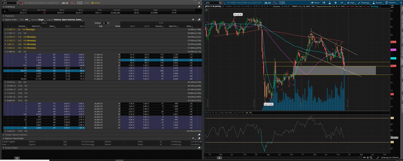Viewport: 403px width, 161px height.
Task: Open the Wk timeframe selector
Action: coord(342,3)
